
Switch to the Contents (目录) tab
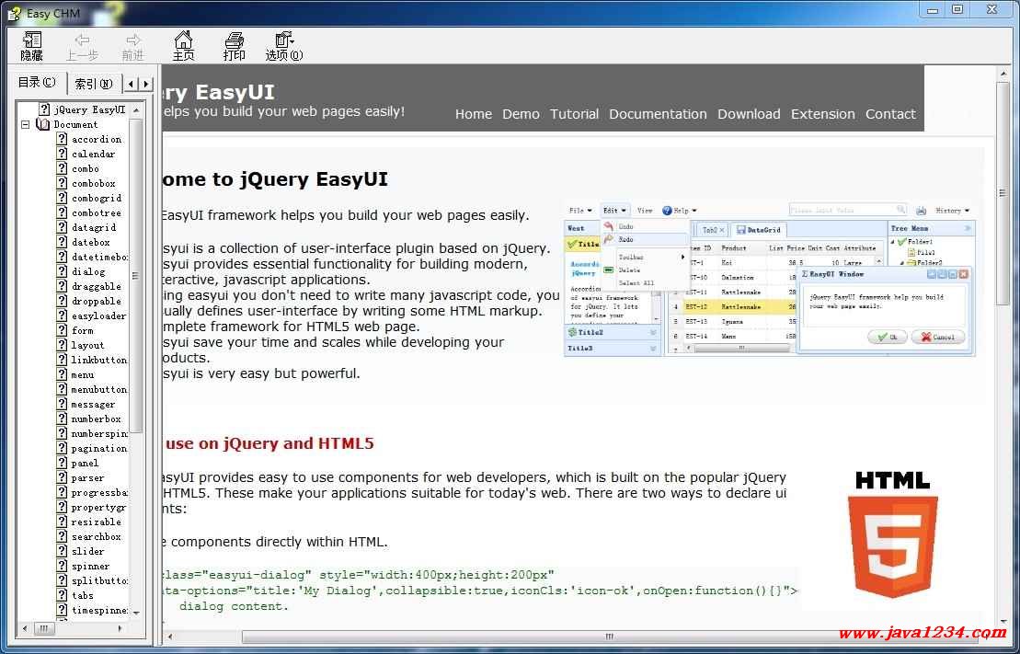pyautogui.click(x=38, y=83)
